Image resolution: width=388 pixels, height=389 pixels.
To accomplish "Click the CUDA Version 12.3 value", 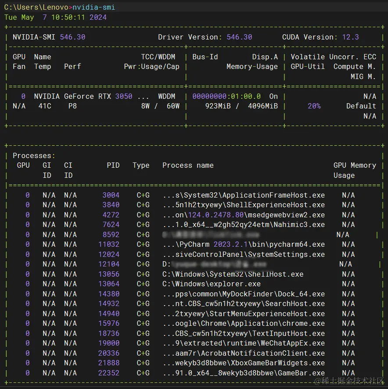I will click(x=351, y=37).
